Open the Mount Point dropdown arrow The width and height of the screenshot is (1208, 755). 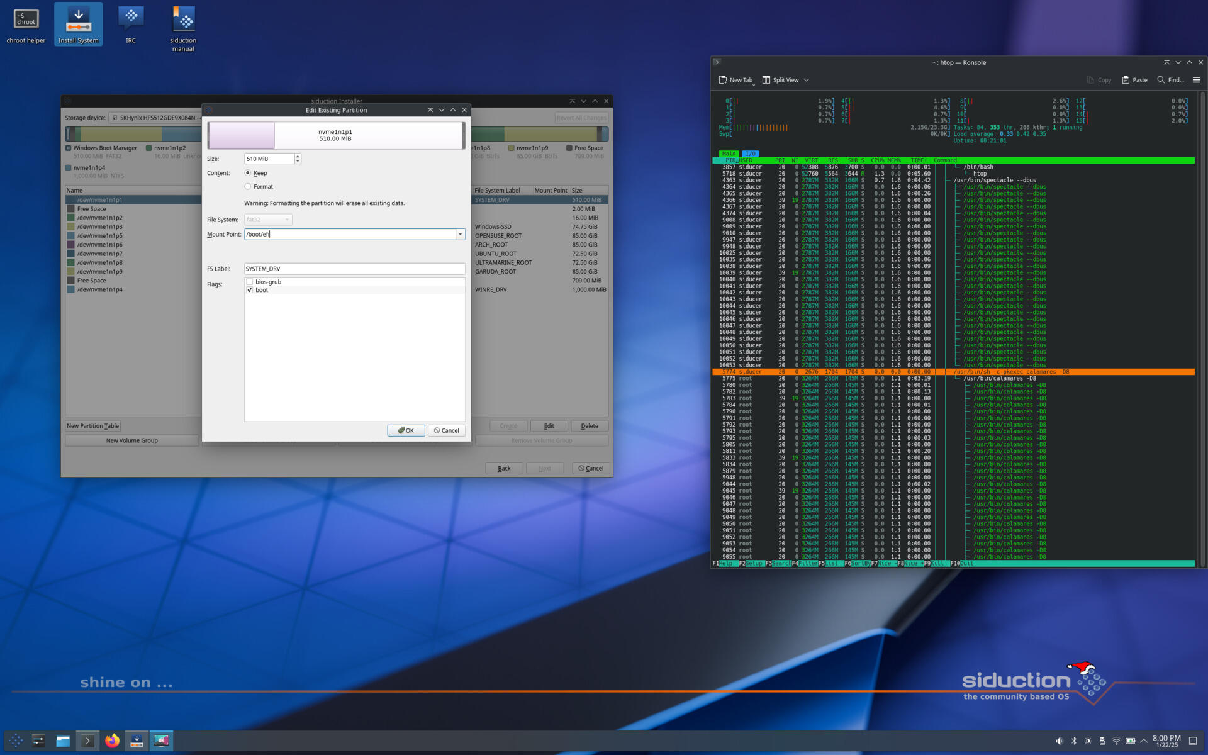460,234
